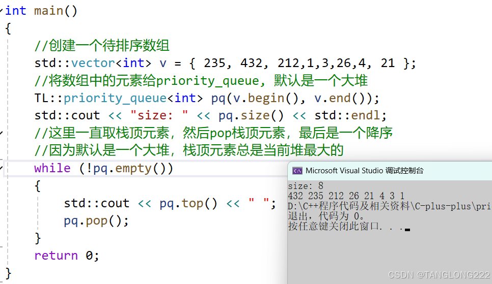
Task: Click the Microsoft Visual Studio debug console title
Action: click(364, 171)
